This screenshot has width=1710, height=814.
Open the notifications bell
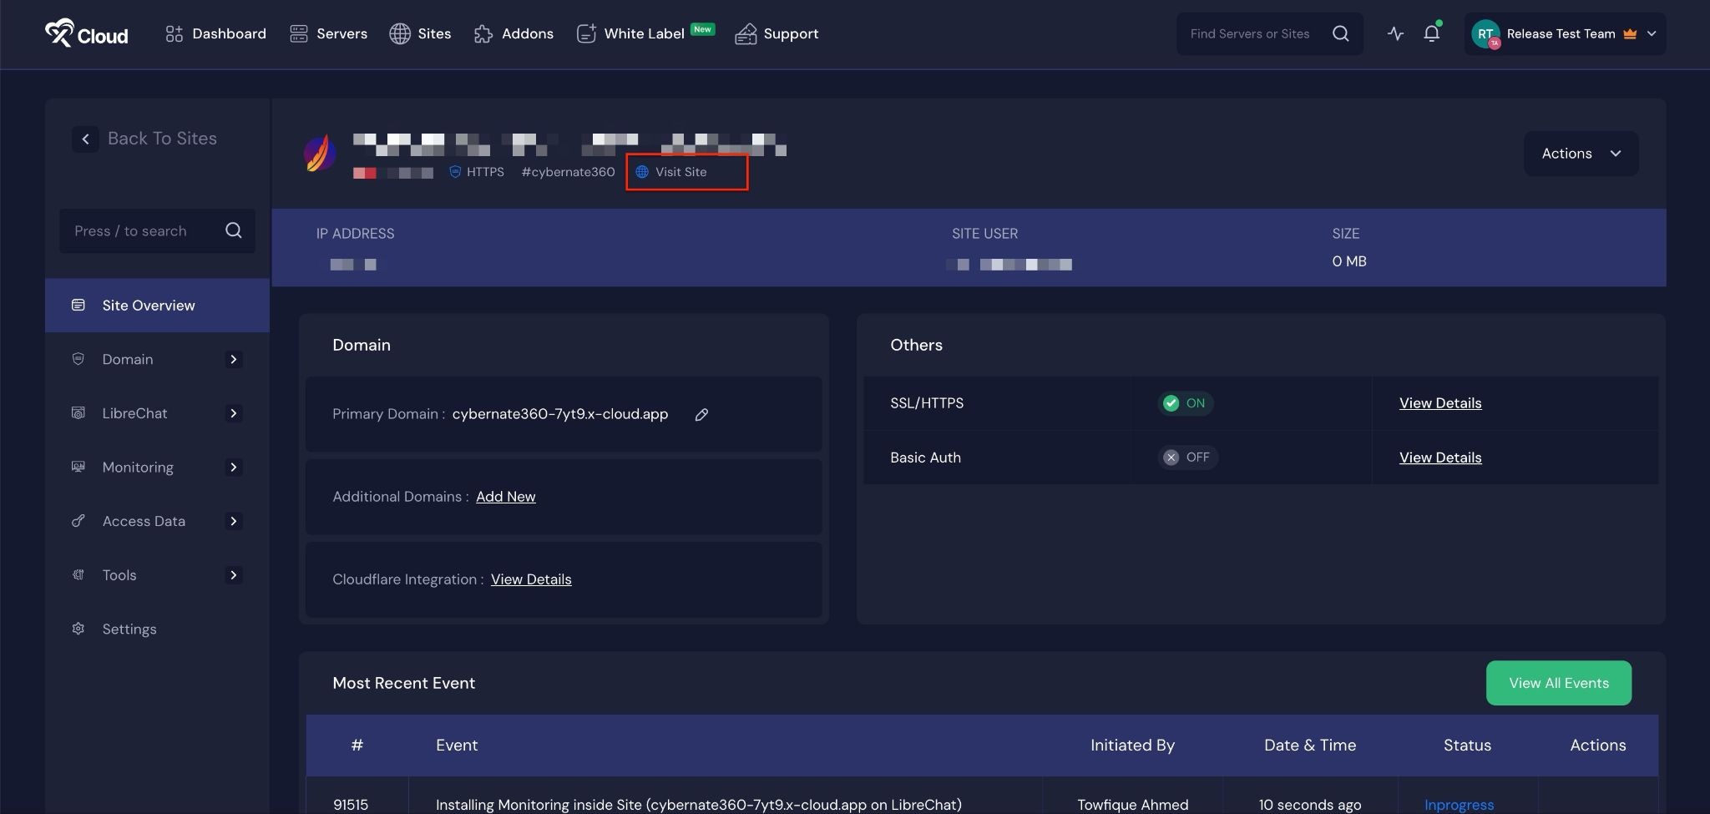[1431, 33]
